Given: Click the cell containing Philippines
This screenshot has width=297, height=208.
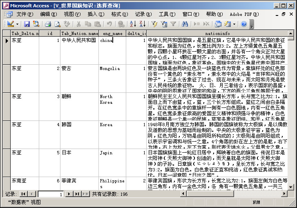Looking at the screenshot, I should [x=112, y=184].
